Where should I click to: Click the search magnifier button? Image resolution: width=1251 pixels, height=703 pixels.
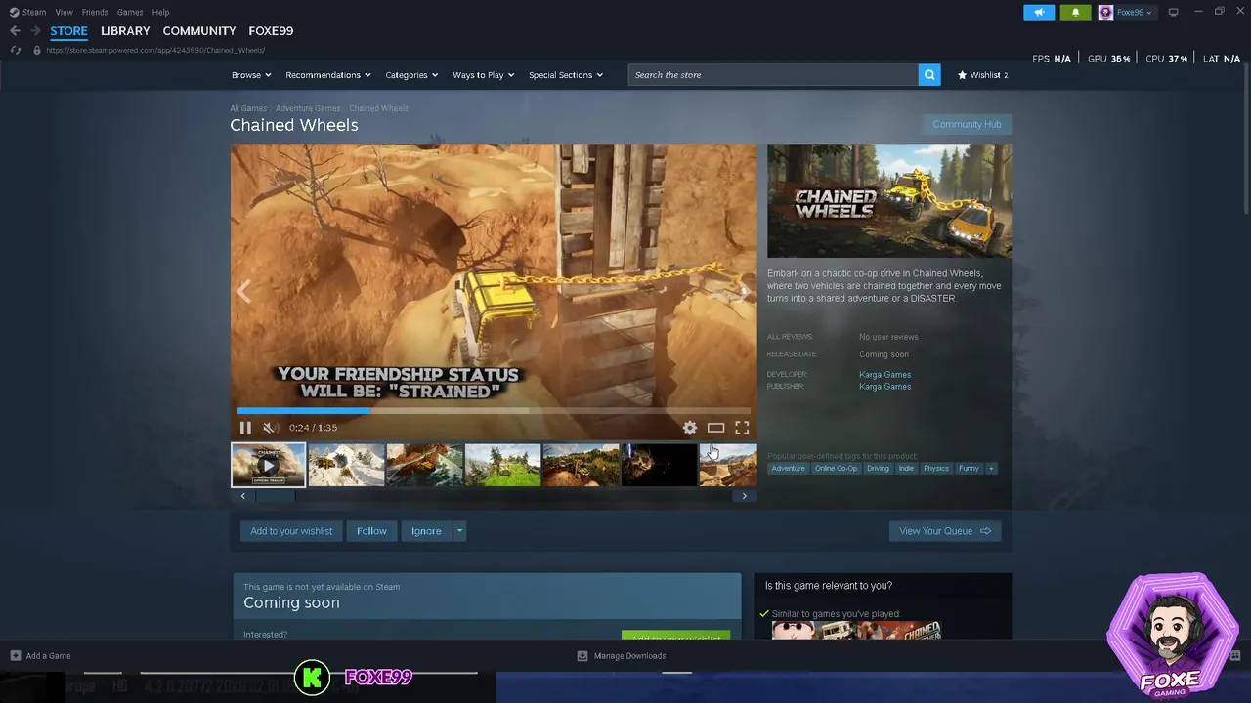[929, 75]
